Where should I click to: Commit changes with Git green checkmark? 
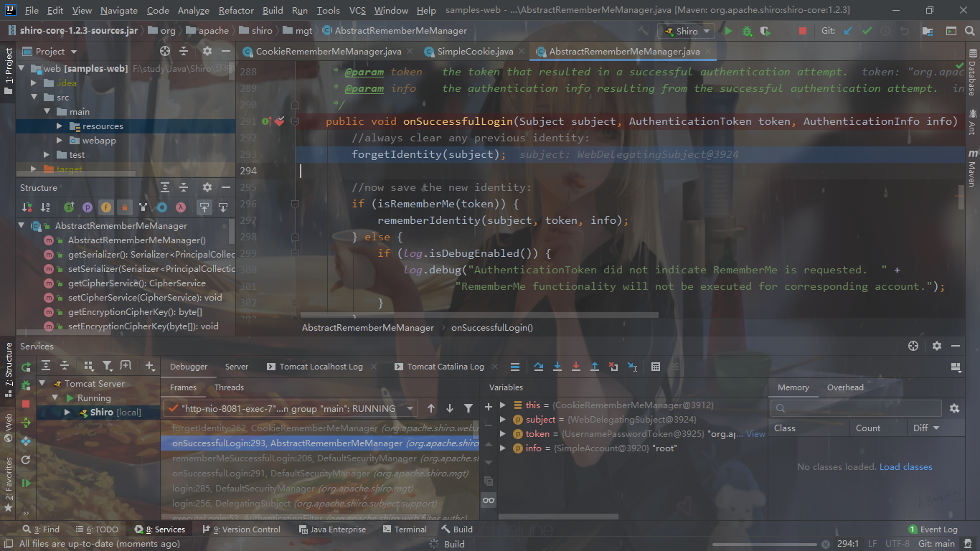[867, 32]
